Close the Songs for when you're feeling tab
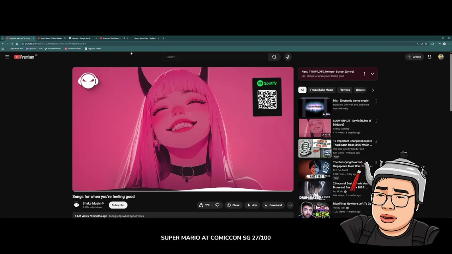This screenshot has height=254, width=452. (x=34, y=38)
